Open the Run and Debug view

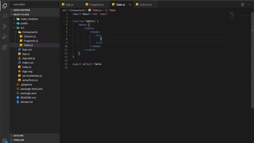coord(5,37)
